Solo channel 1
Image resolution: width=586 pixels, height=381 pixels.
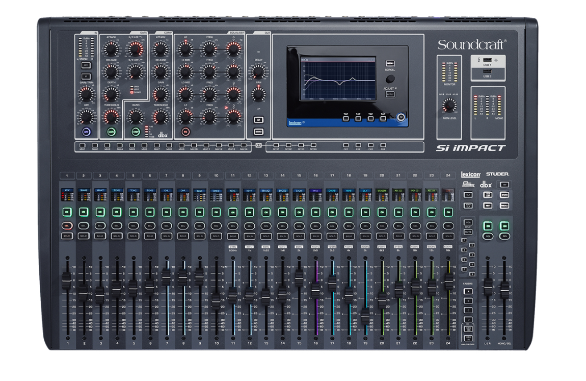[x=67, y=236]
